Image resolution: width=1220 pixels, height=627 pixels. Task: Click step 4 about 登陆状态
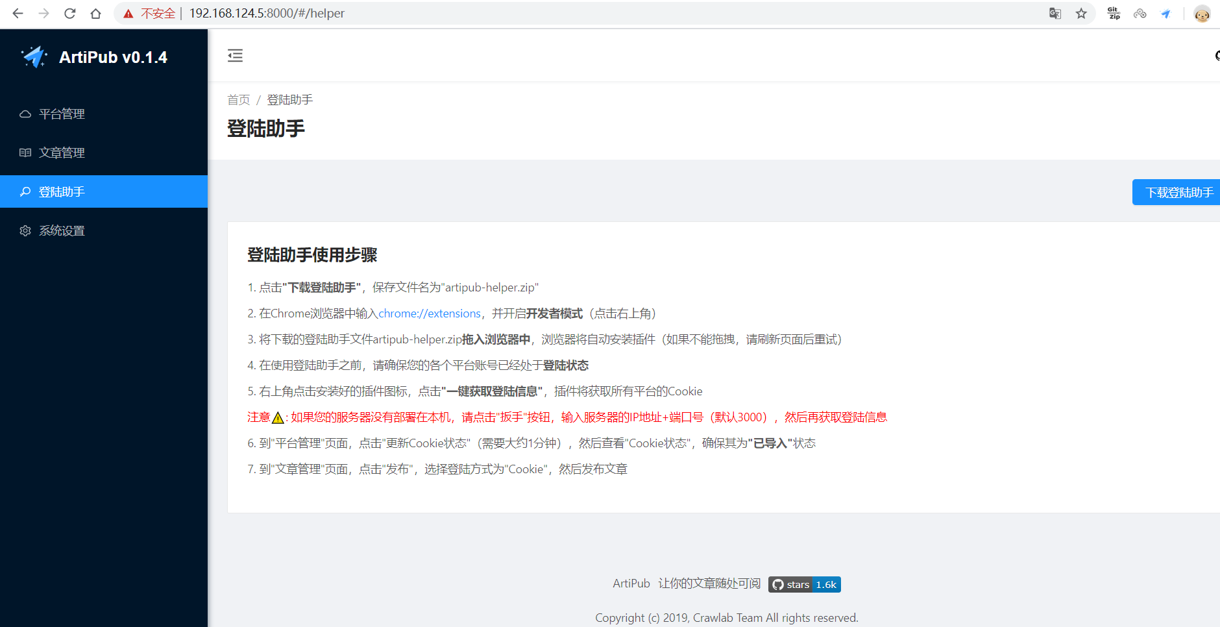tap(418, 365)
